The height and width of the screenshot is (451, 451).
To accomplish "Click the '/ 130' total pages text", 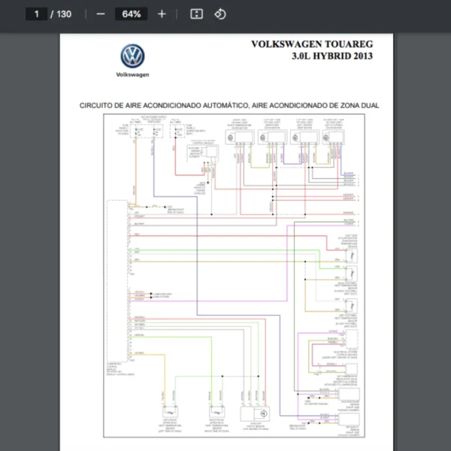I will coord(61,14).
